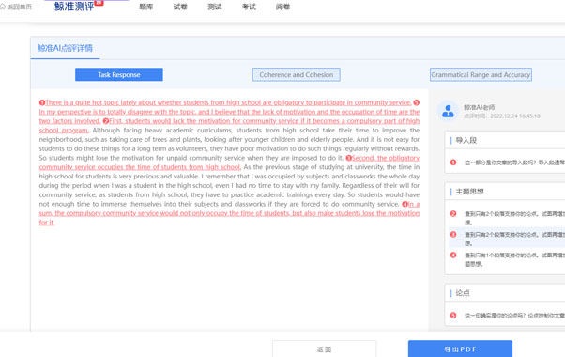Click red marker 5 before 'In my perspective'
This screenshot has width=565, height=357.
416,102
